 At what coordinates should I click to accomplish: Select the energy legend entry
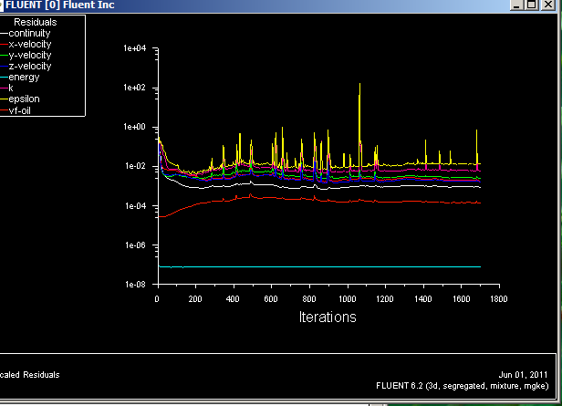coord(24,77)
